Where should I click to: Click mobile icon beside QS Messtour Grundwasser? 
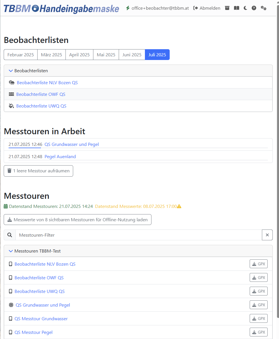click(10, 319)
